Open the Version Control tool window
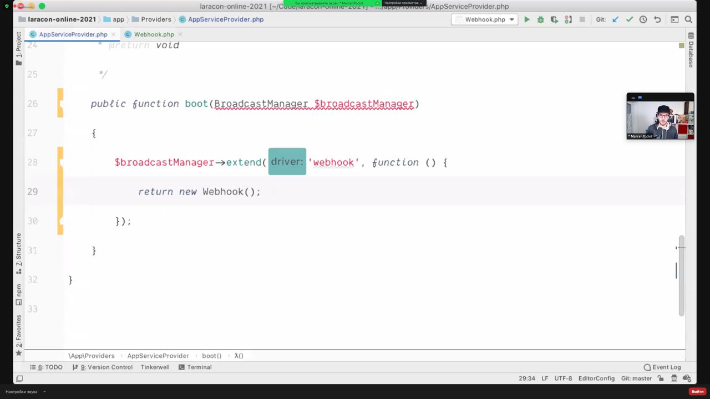Viewport: 710px width, 399px height. [103, 367]
